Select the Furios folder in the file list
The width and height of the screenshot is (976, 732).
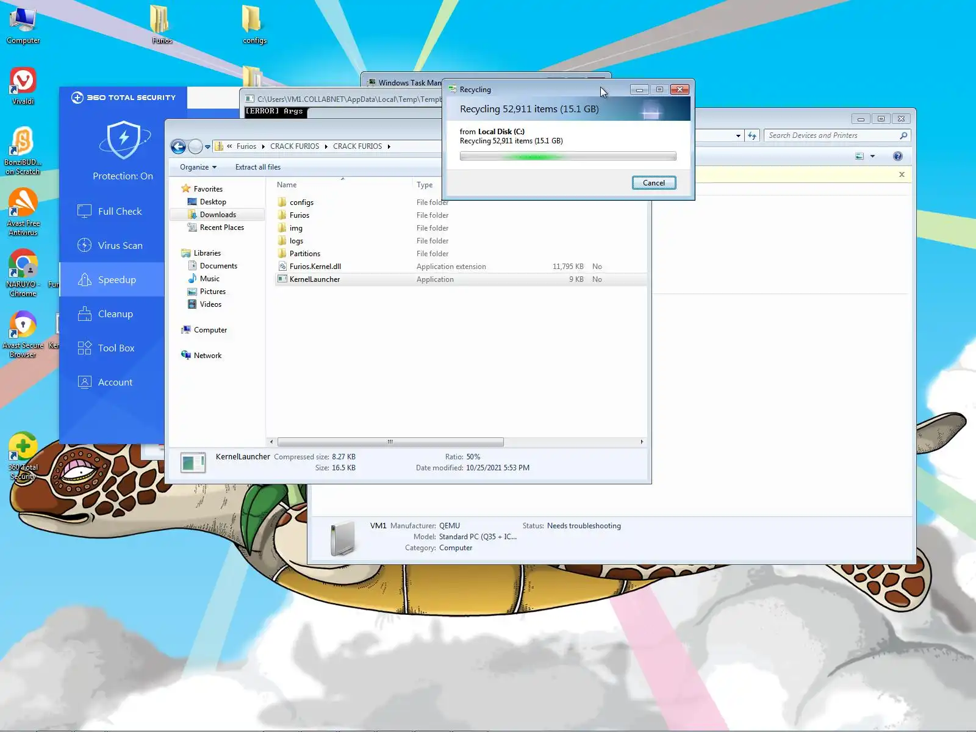point(461,215)
